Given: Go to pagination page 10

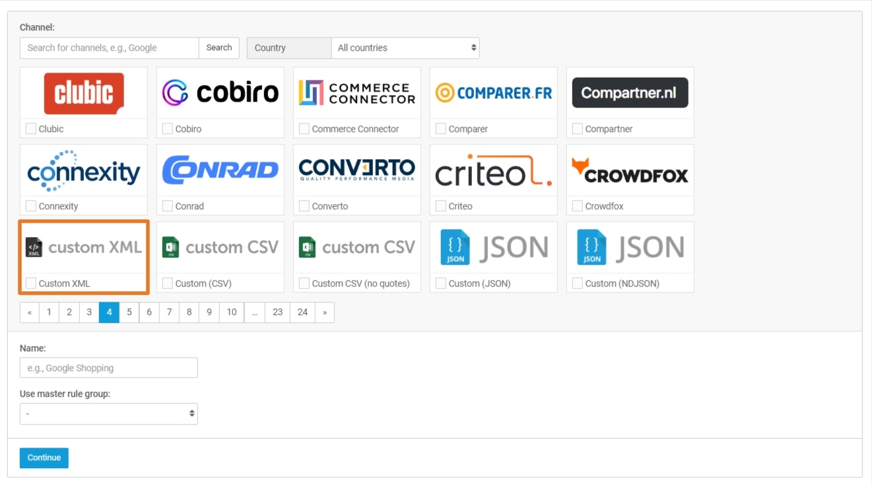Looking at the screenshot, I should point(232,312).
